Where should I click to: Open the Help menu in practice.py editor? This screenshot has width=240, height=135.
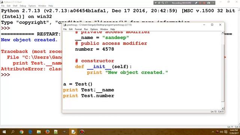pyautogui.click(x=112, y=29)
